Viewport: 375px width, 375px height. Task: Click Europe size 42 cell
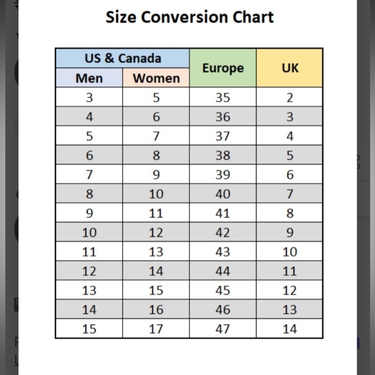(223, 232)
